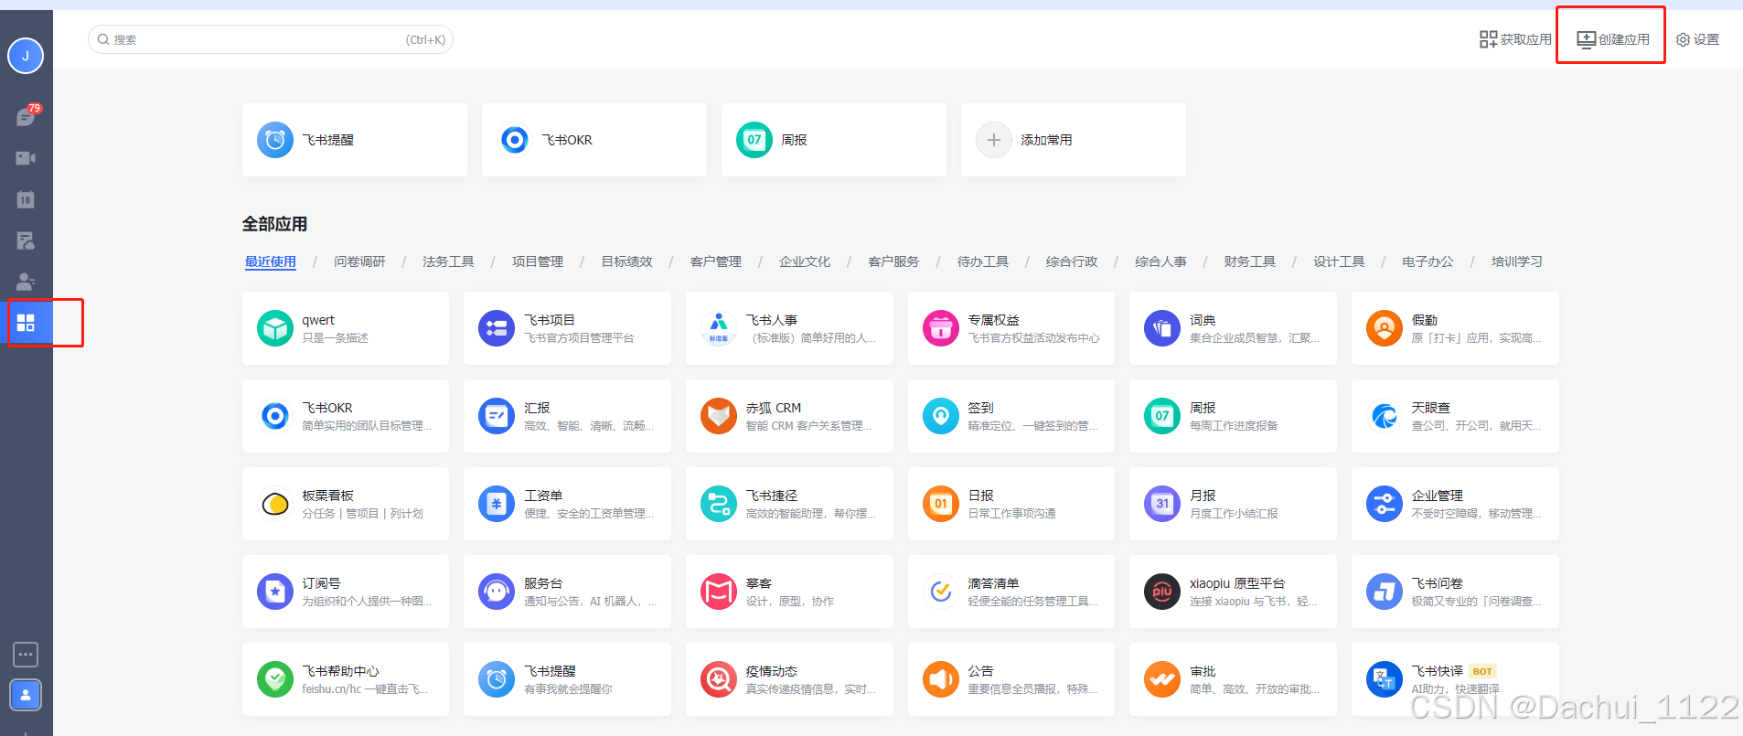Select the 综合人事 tab
Image resolution: width=1743 pixels, height=736 pixels.
click(1160, 261)
